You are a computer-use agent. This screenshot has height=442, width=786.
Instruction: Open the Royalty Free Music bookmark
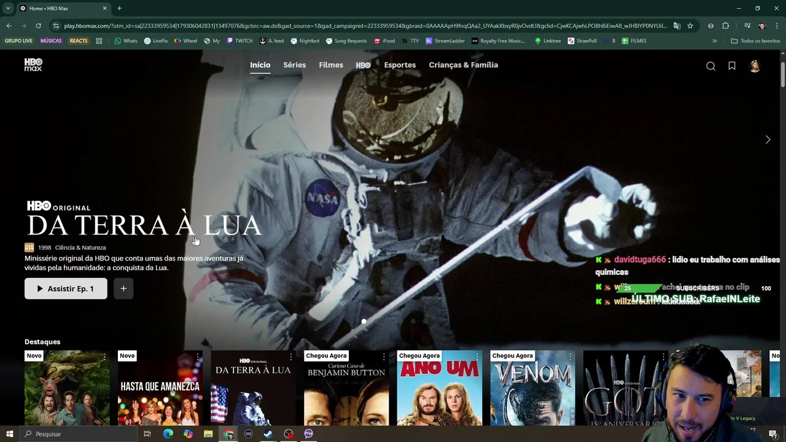(x=498, y=41)
